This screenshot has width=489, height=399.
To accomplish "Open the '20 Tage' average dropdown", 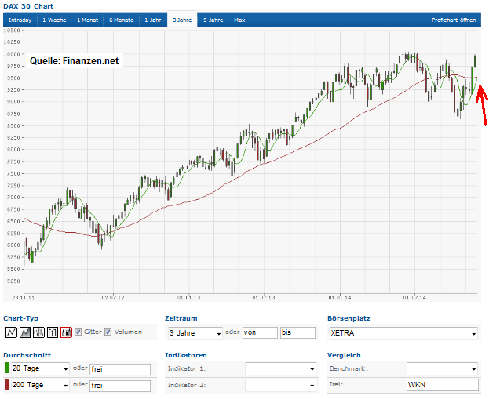I will [39, 369].
